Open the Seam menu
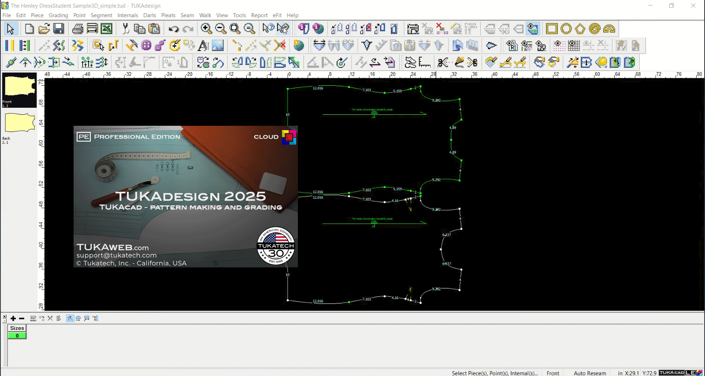The width and height of the screenshot is (705, 376). (x=187, y=15)
